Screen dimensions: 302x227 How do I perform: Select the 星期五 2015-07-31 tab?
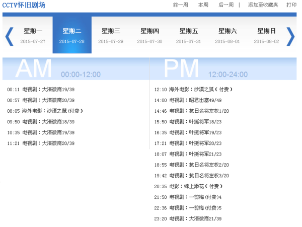189,35
